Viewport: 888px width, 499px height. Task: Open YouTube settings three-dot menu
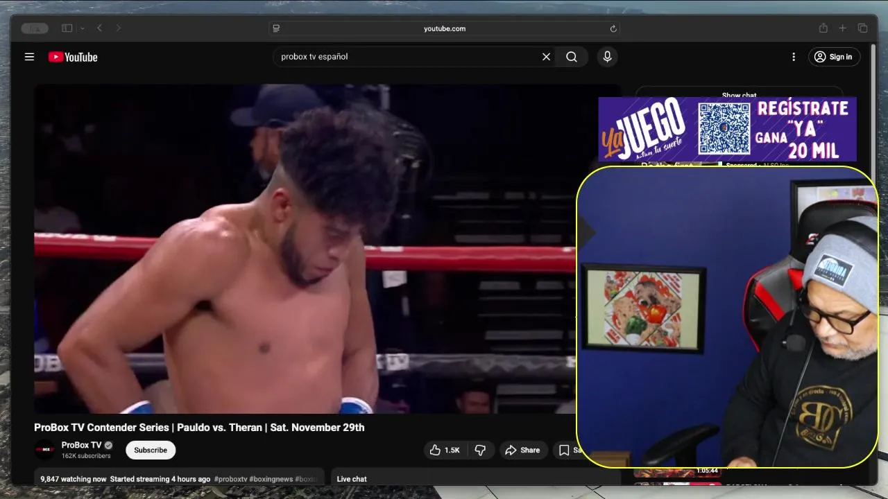click(x=794, y=57)
